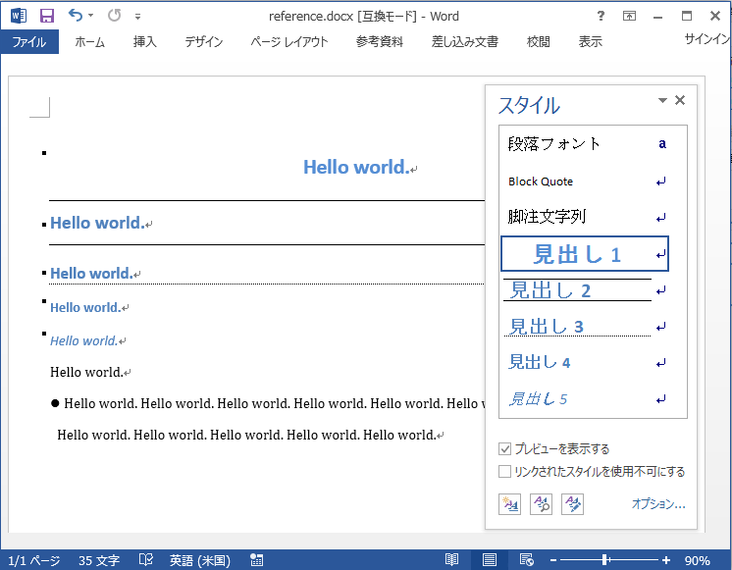Click the redo/repeat icon
Viewport: 732px width, 570px height.
click(115, 16)
